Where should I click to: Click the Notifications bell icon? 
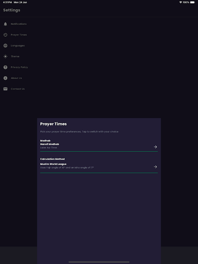[5, 24]
